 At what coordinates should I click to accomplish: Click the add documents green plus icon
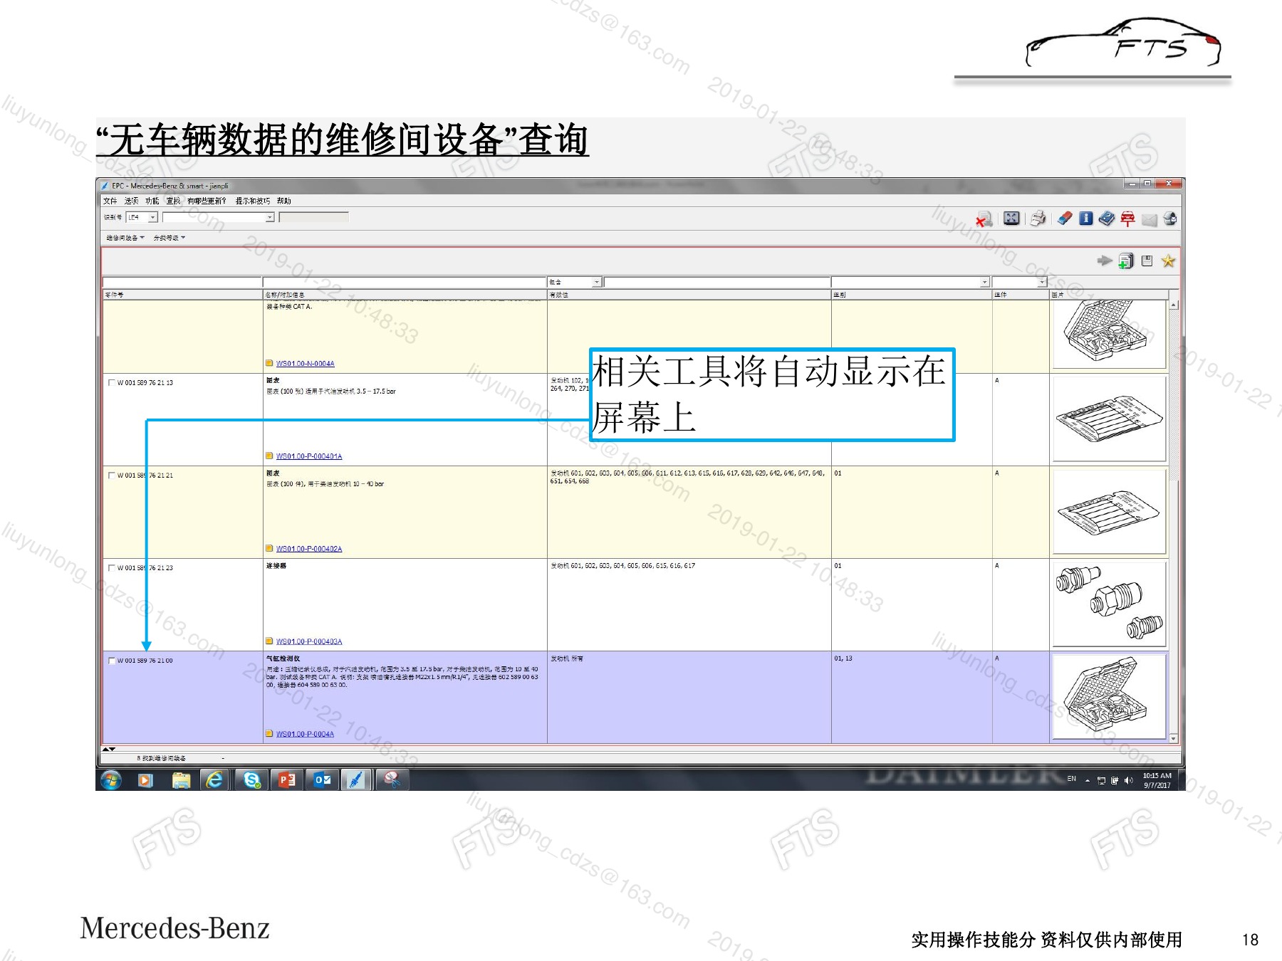(x=1125, y=261)
